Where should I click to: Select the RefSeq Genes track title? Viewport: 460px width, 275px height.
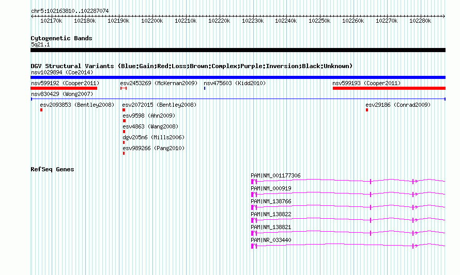click(x=52, y=169)
